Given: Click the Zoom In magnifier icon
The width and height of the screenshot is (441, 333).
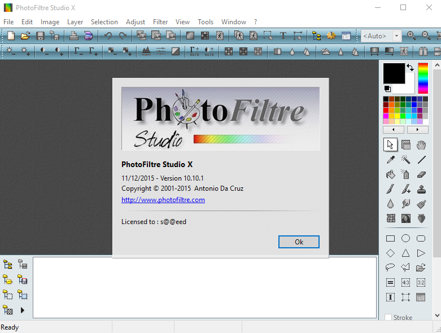Looking at the screenshot, I should [x=412, y=36].
